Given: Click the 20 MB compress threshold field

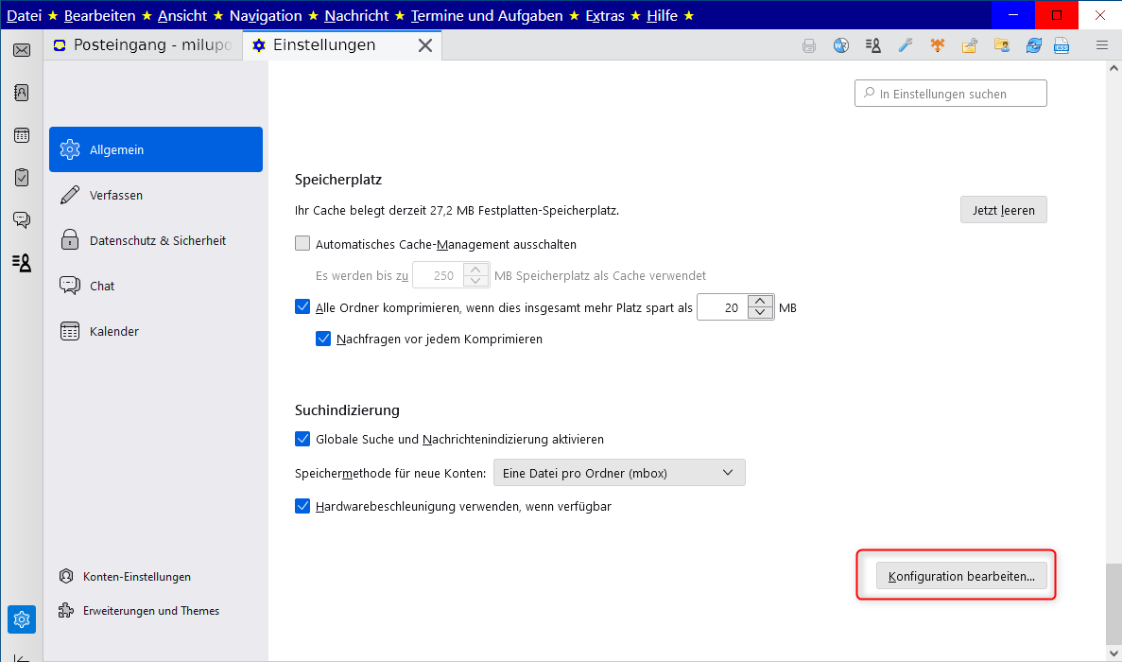Looking at the screenshot, I should click(723, 307).
